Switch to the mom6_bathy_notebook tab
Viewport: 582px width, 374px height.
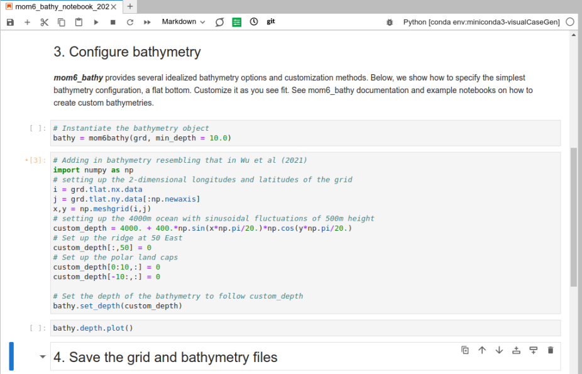click(x=62, y=7)
